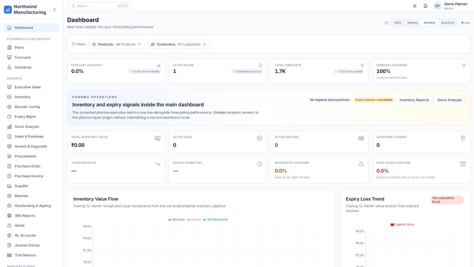This screenshot has height=267, width=474.
Task: Toggle Expired Value legend swatch
Action: tap(392, 225)
